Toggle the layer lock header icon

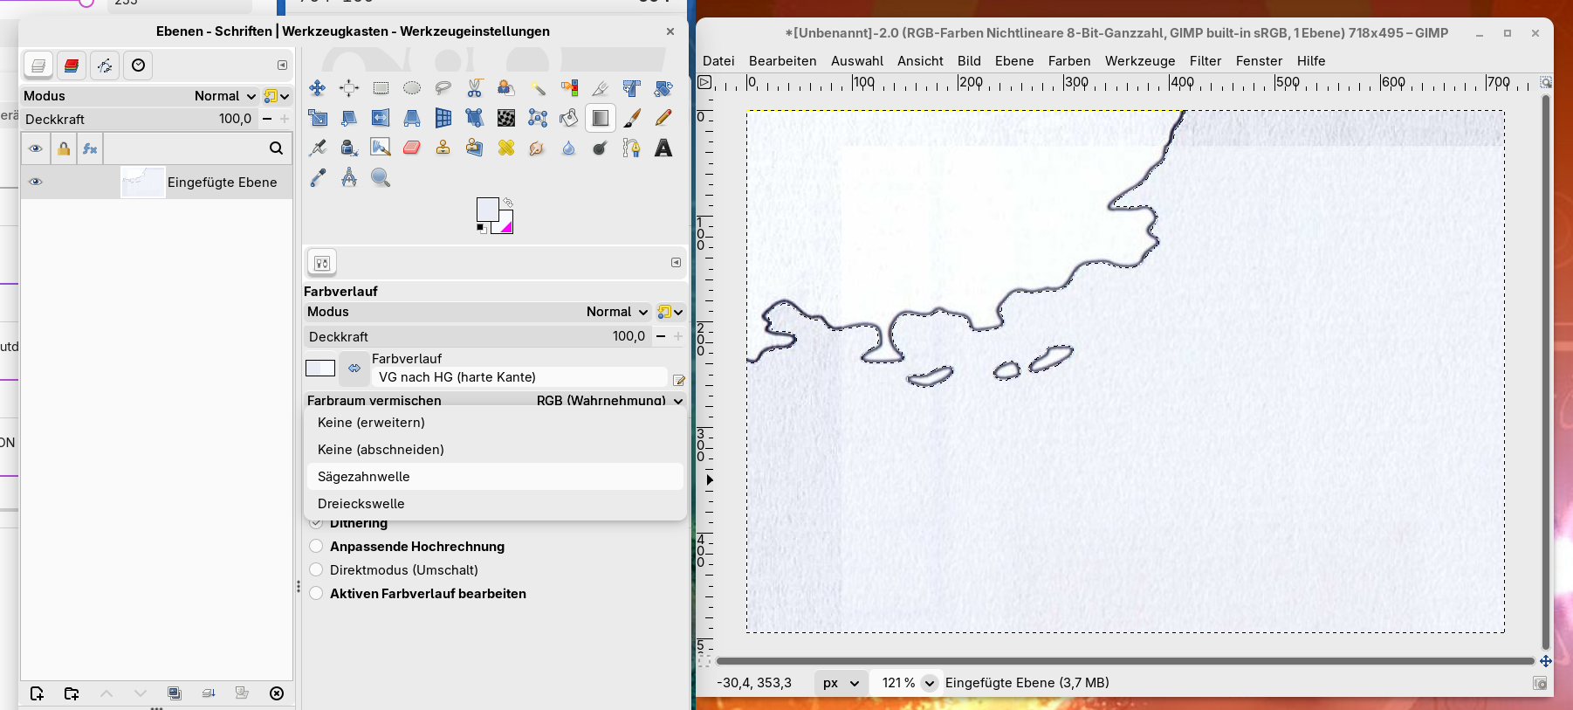(x=64, y=148)
